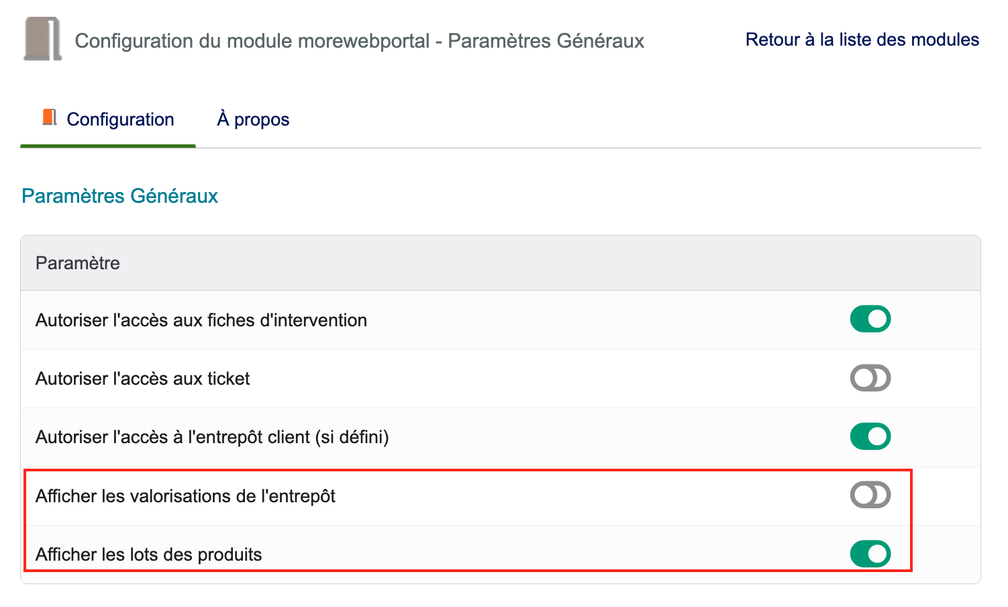Click the morewebportal module door icon
This screenshot has height=607, width=1008.
point(43,40)
